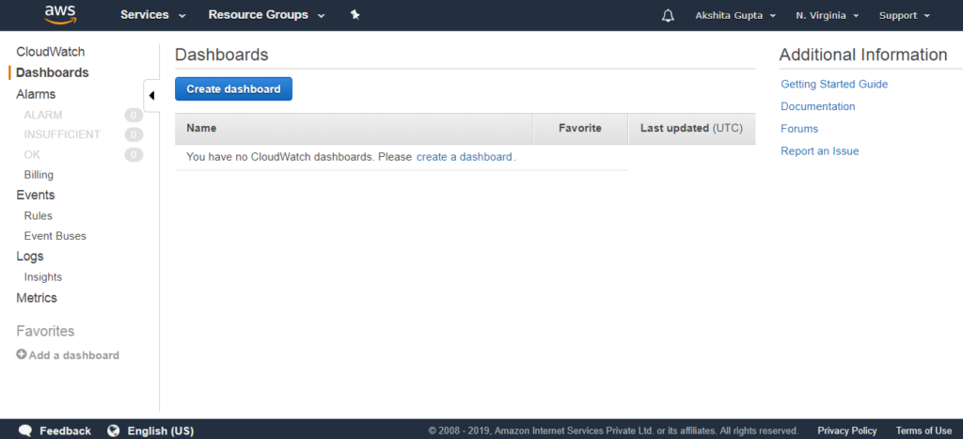Open Event Buses under Events
The width and height of the screenshot is (963, 439).
point(55,236)
